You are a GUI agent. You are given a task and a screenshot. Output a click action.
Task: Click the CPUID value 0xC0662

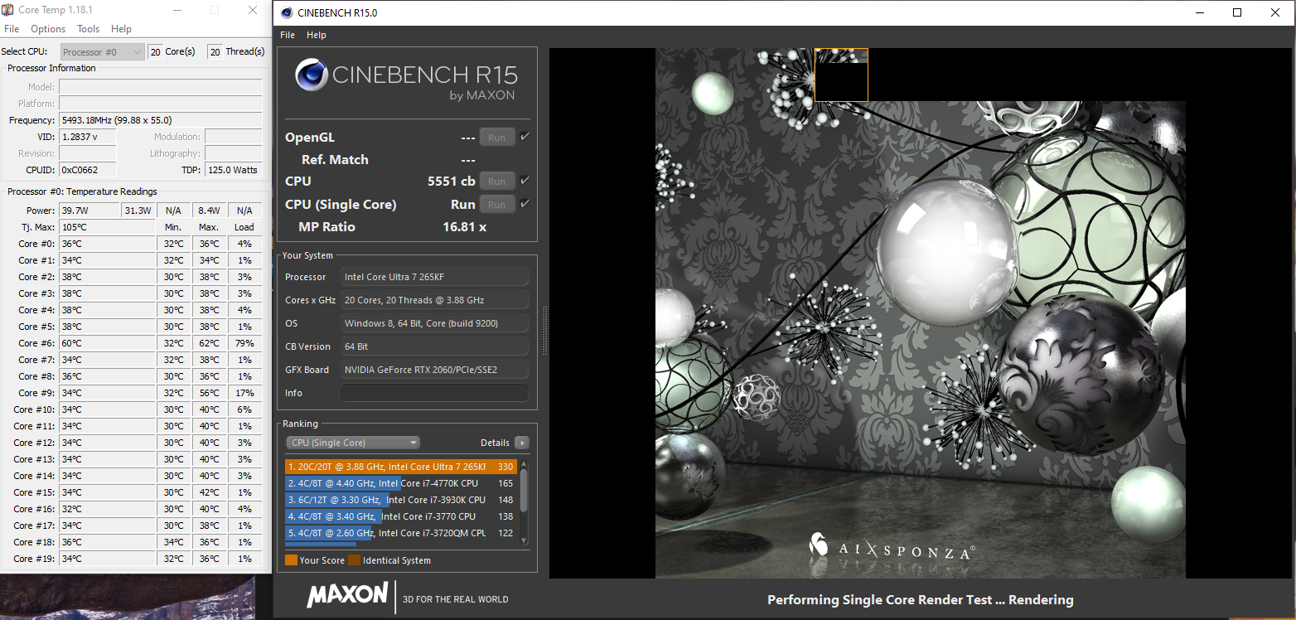(88, 170)
